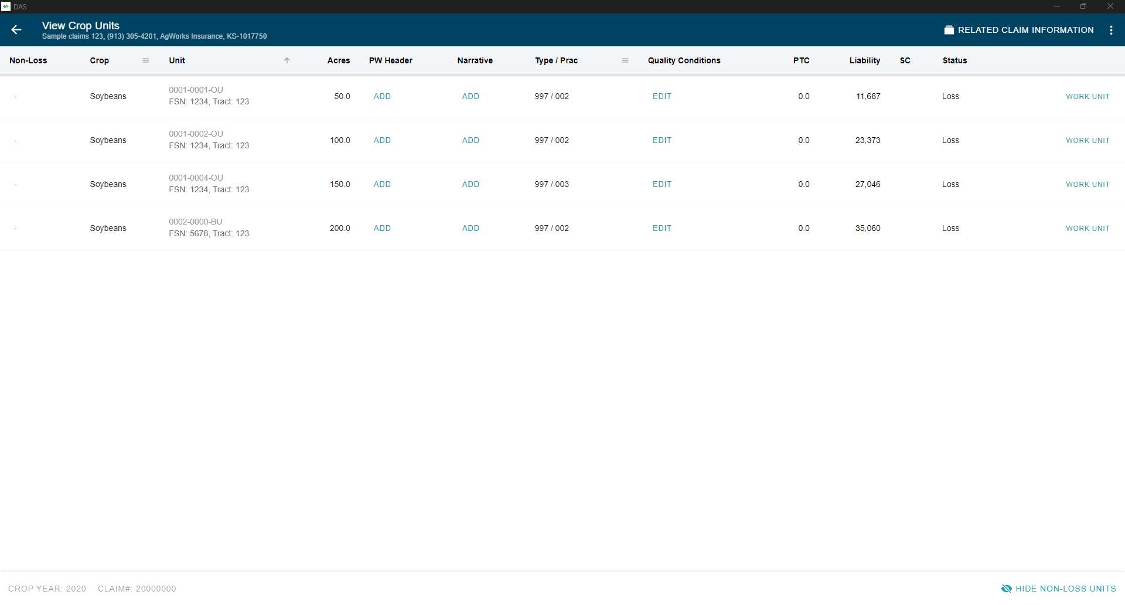Select unit text 0001-0001-OU
1125x605 pixels.
point(196,90)
